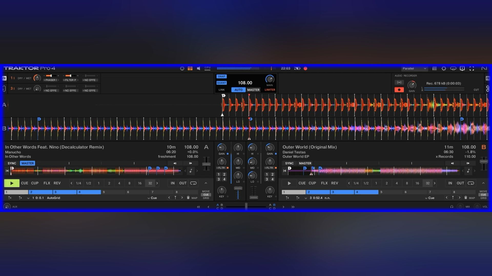Set loop OUT point on Deck B
The height and width of the screenshot is (276, 492).
[460, 183]
